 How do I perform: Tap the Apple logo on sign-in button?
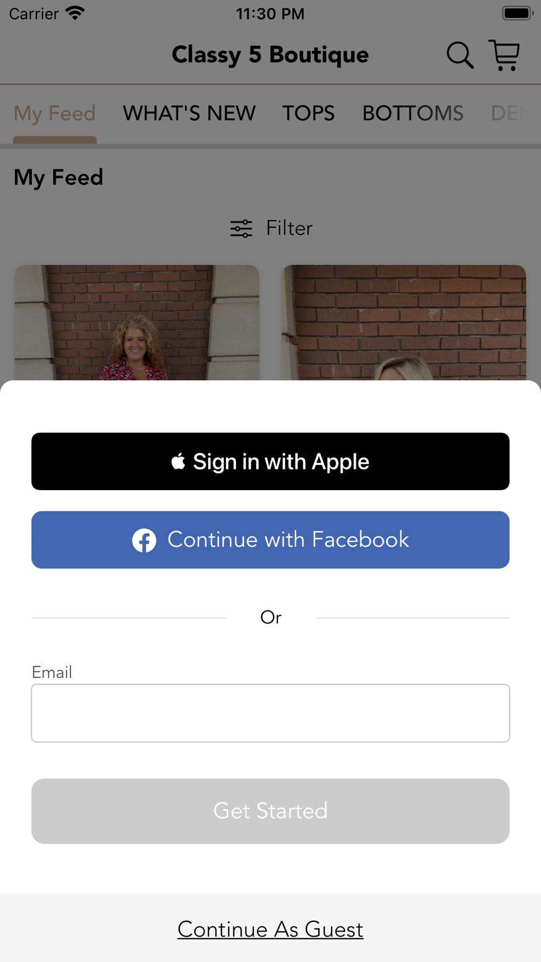[x=178, y=462]
